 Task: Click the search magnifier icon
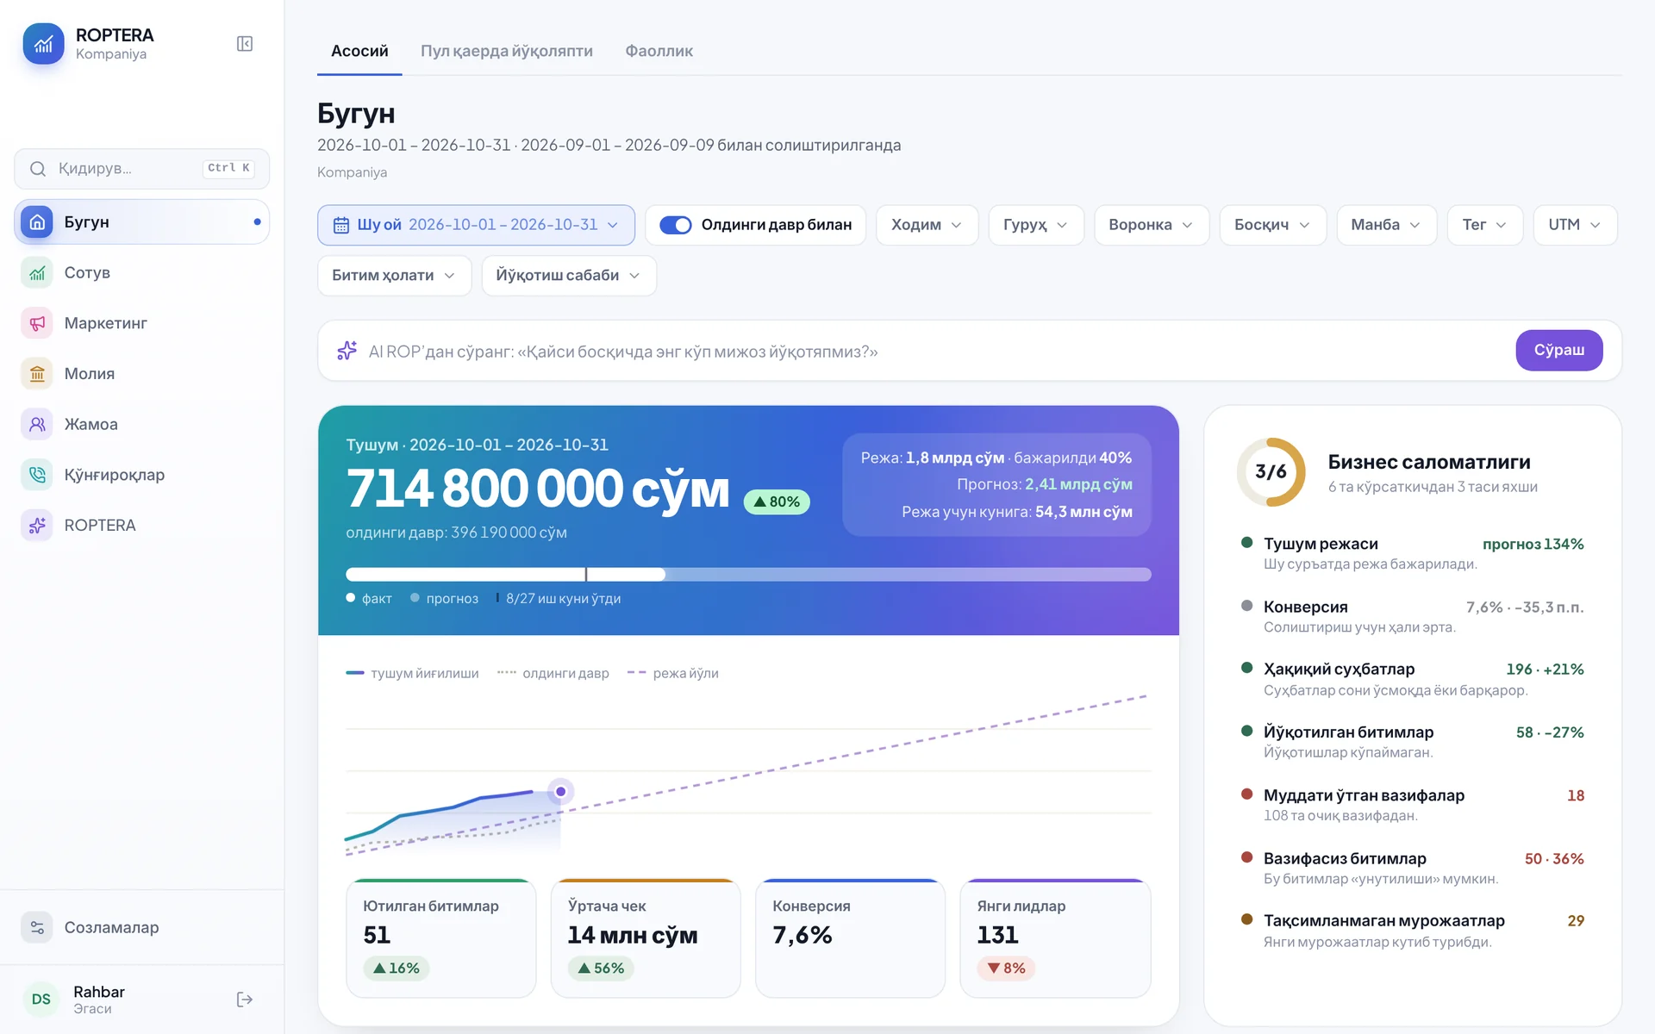38,169
